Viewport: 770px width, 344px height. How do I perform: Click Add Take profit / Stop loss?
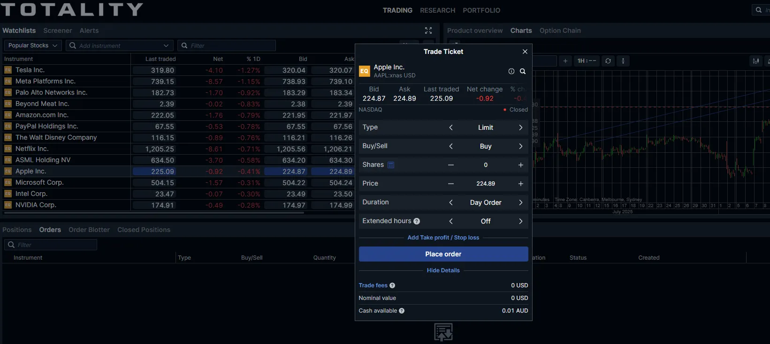[x=443, y=238]
